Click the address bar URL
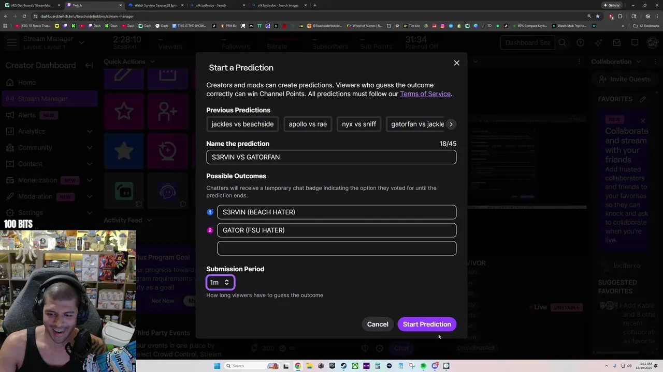663x372 pixels. pos(87,16)
